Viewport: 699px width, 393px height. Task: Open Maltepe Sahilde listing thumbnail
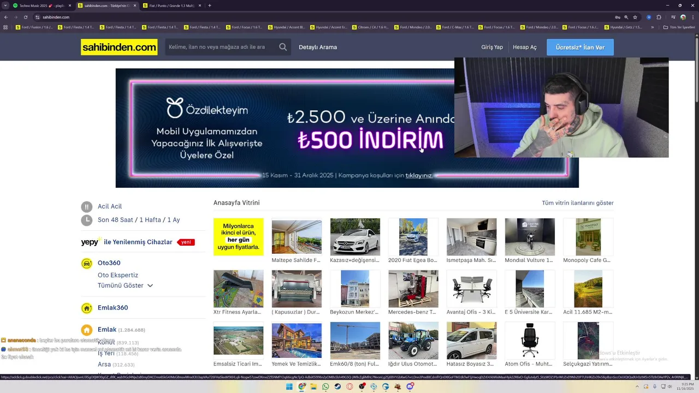coord(297,237)
